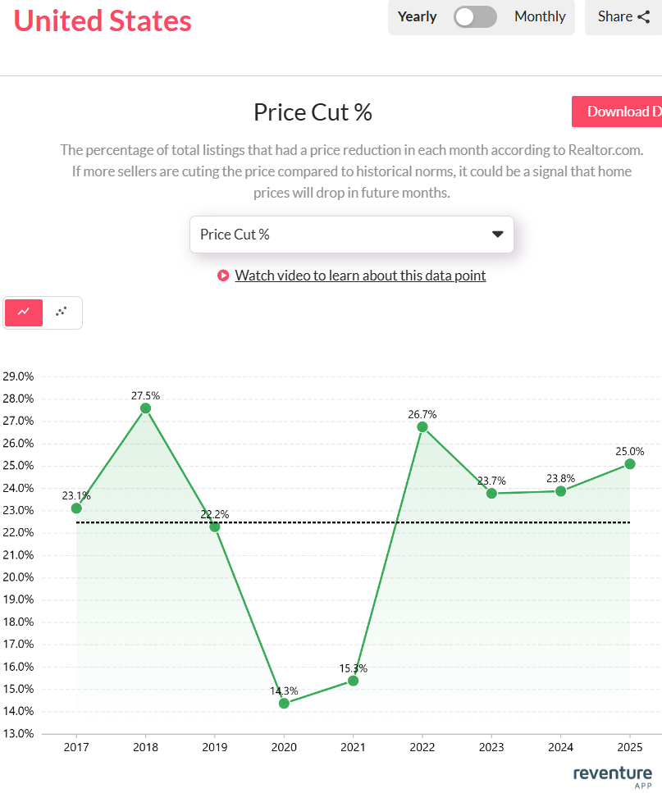Image resolution: width=662 pixels, height=793 pixels.
Task: Expand the data point selector combo box
Action: (x=351, y=234)
